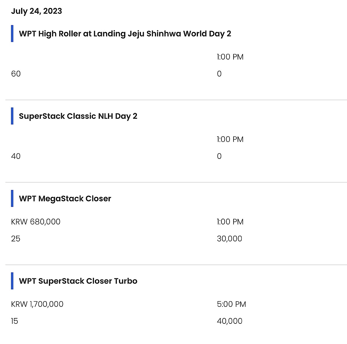
Task: Click the July 24, 2023 date heading
Action: pyautogui.click(x=36, y=11)
